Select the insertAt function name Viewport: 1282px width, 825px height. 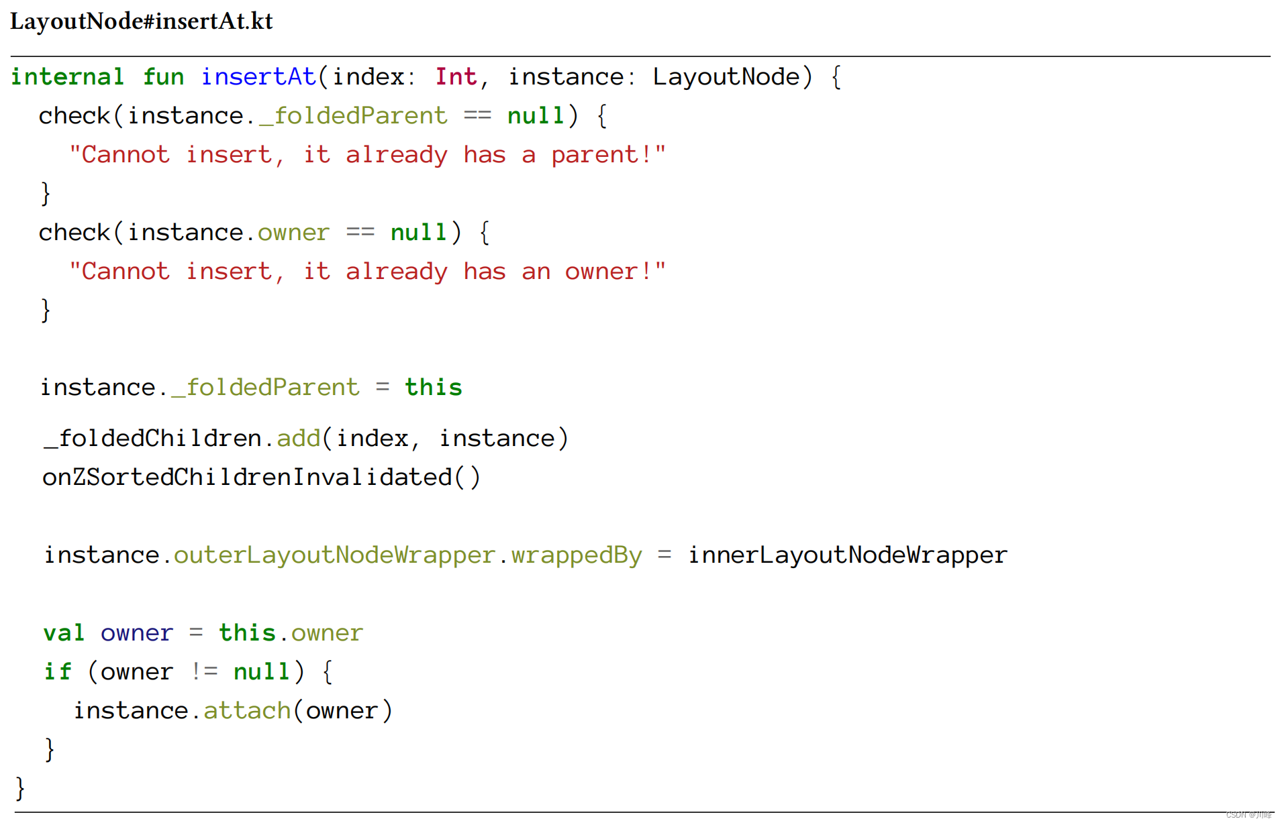pyautogui.click(x=258, y=77)
